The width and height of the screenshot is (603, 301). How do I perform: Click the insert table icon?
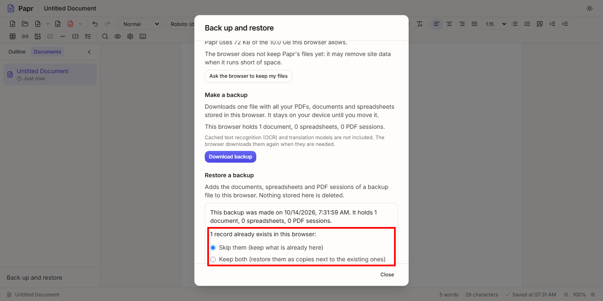(x=13, y=36)
